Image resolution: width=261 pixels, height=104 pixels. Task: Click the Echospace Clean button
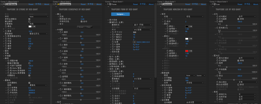click(88, 27)
